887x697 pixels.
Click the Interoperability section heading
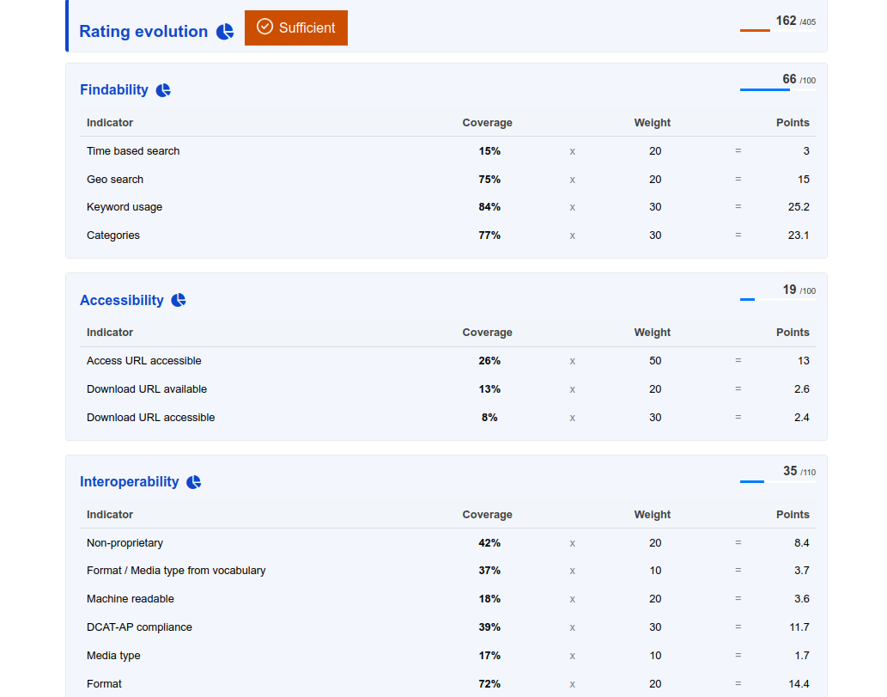point(129,482)
